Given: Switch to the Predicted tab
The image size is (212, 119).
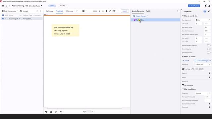Looking at the screenshot, I should click(59, 11).
